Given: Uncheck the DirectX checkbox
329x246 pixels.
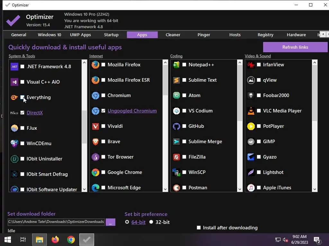Looking at the screenshot, I should tap(22, 113).
